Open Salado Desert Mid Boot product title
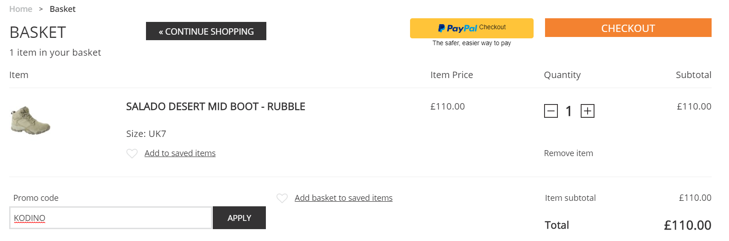The image size is (729, 241). tap(216, 106)
